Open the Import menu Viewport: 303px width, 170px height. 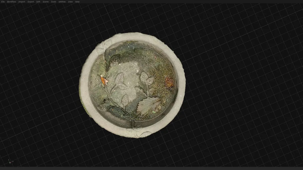pyautogui.click(x=22, y=2)
